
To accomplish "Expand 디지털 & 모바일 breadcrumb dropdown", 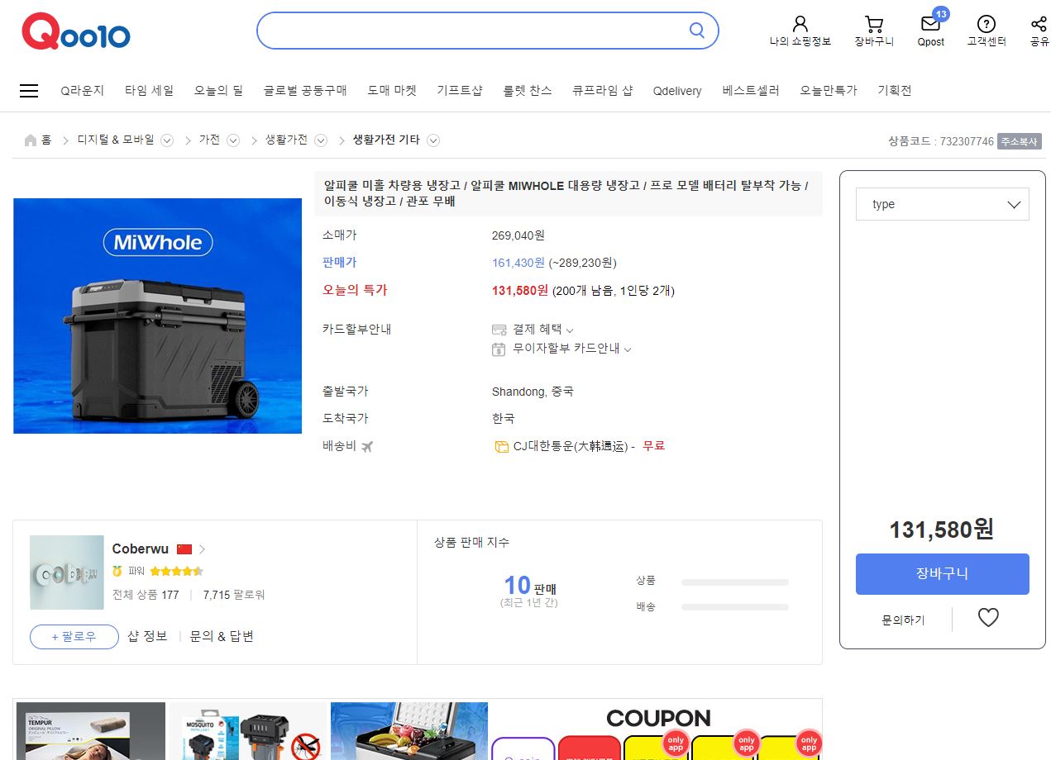I will coord(167,140).
